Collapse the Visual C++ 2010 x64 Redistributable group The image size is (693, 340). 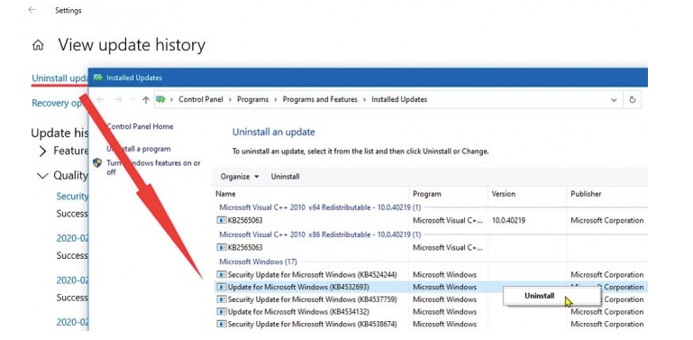click(x=320, y=207)
